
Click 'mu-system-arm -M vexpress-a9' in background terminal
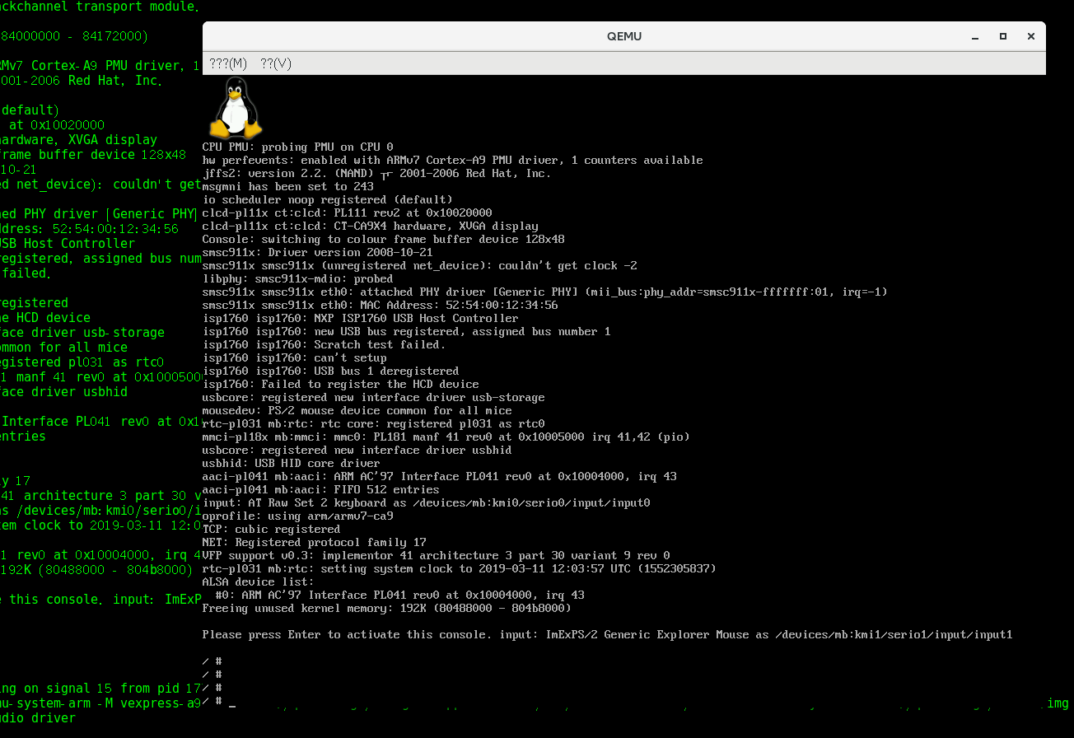[100, 703]
